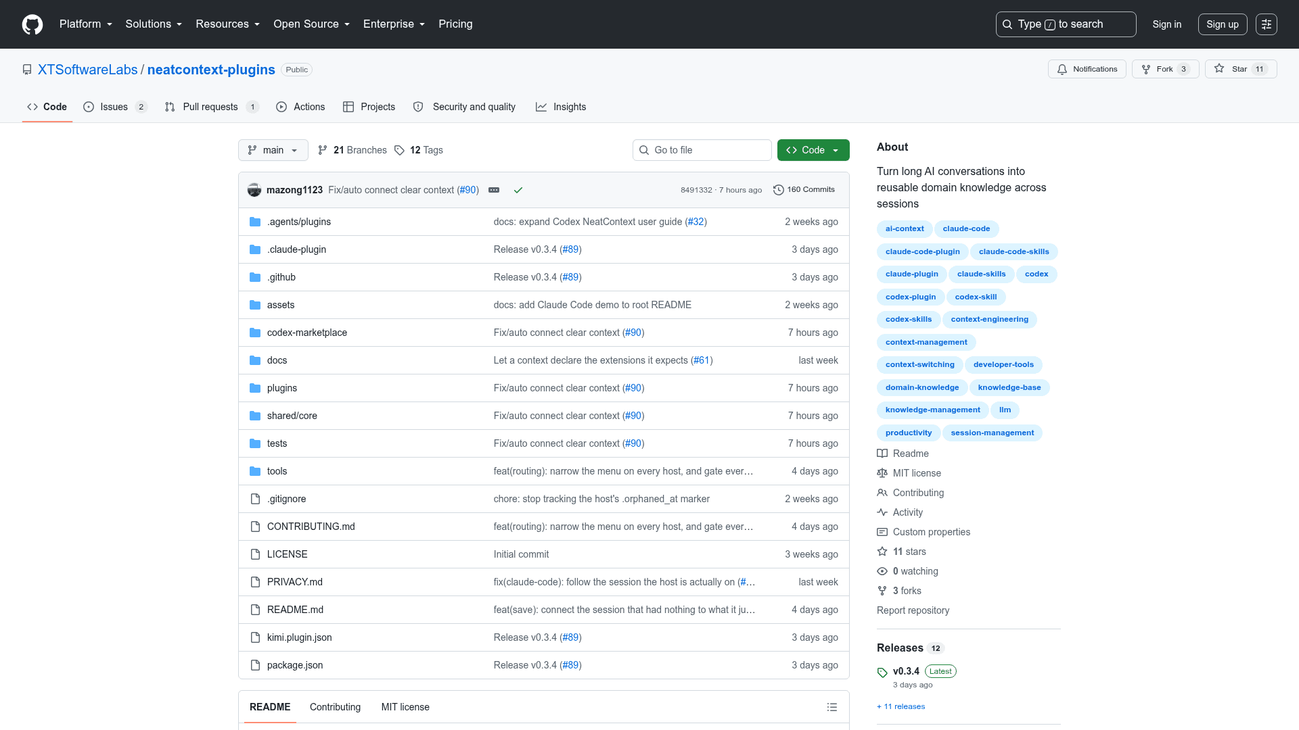Viewport: 1299px width, 730px height.
Task: Click the codex-marketplace folder icon
Action: [x=255, y=333]
